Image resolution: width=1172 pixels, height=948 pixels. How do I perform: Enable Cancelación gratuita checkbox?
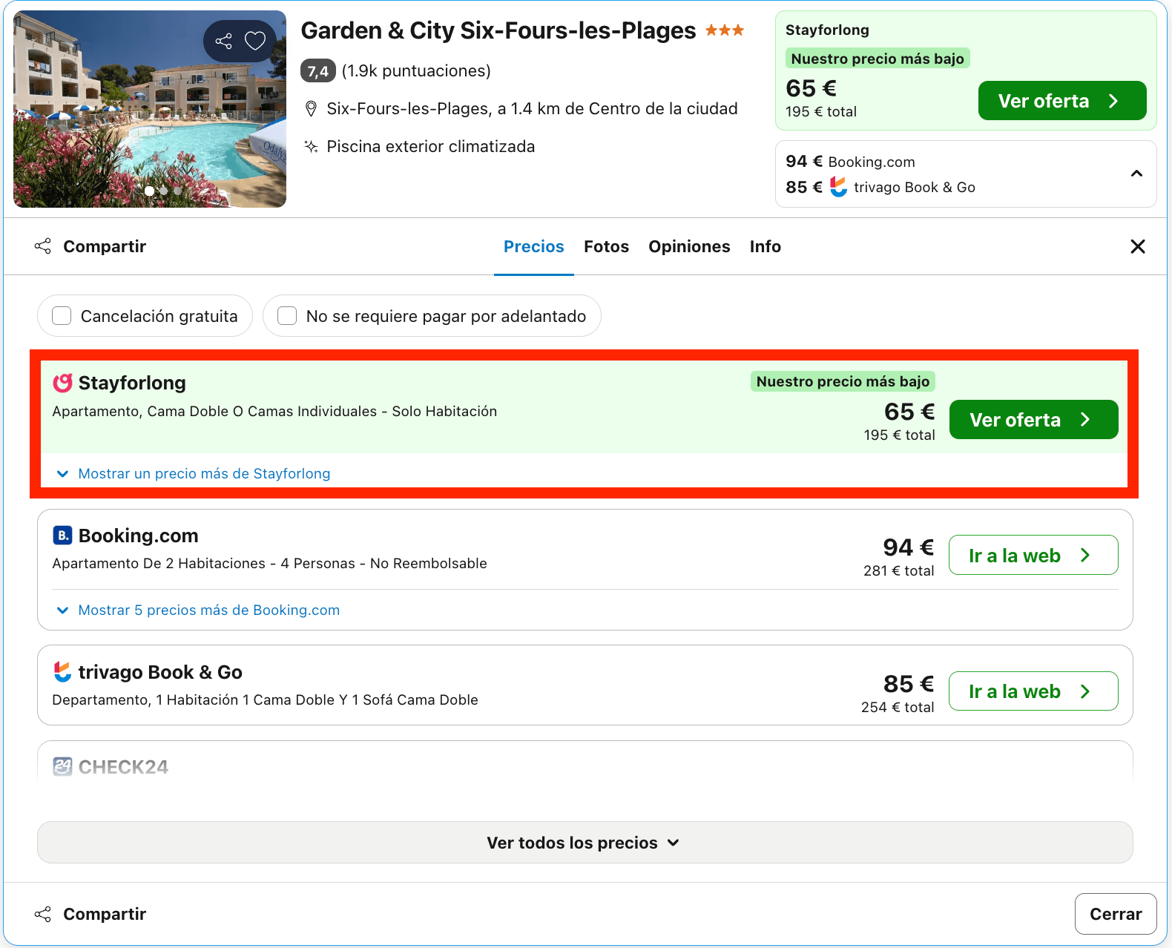[x=62, y=316]
